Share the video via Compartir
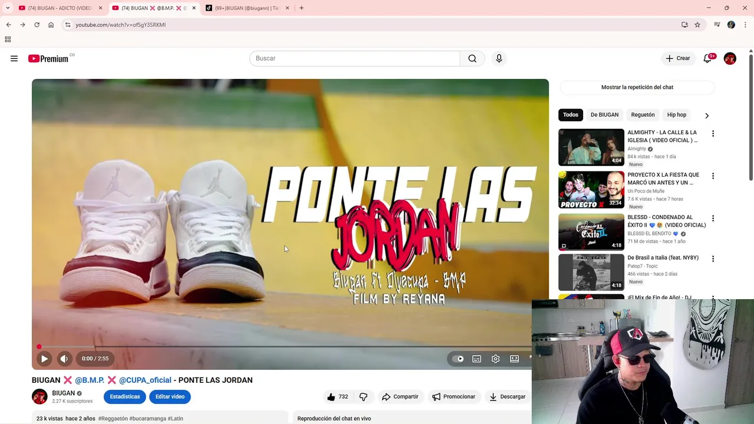Viewport: 754px width, 424px height. point(400,397)
